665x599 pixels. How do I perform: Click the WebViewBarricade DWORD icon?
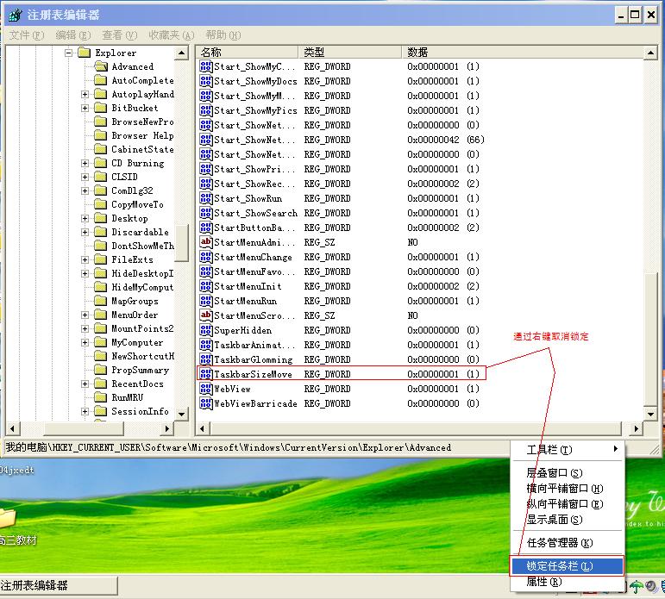pyautogui.click(x=205, y=403)
